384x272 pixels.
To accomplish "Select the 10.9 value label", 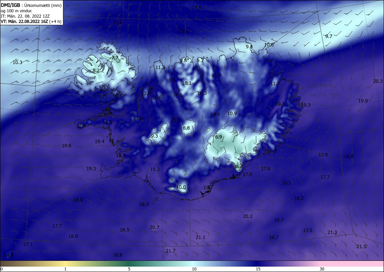I will [x=232, y=113].
